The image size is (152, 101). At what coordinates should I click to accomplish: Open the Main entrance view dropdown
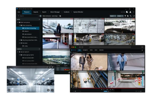[51, 16]
